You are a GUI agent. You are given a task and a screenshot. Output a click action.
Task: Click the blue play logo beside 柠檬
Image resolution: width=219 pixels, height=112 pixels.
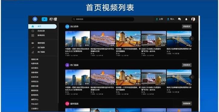click(44, 19)
